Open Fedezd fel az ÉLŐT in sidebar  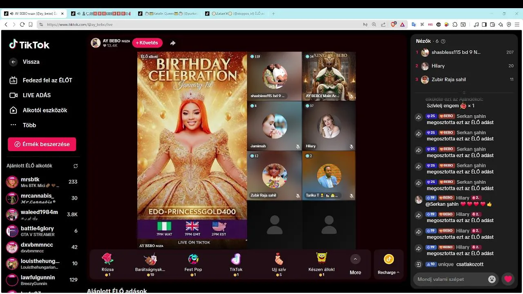point(41,80)
